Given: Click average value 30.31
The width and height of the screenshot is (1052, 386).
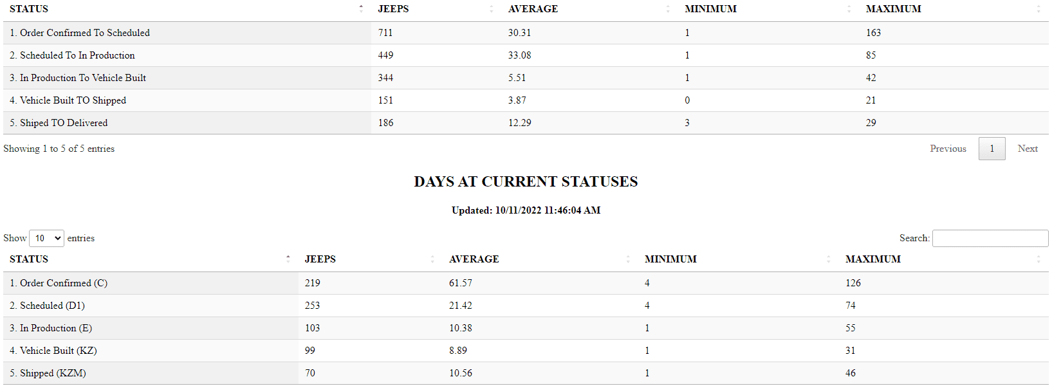Looking at the screenshot, I should [x=519, y=33].
